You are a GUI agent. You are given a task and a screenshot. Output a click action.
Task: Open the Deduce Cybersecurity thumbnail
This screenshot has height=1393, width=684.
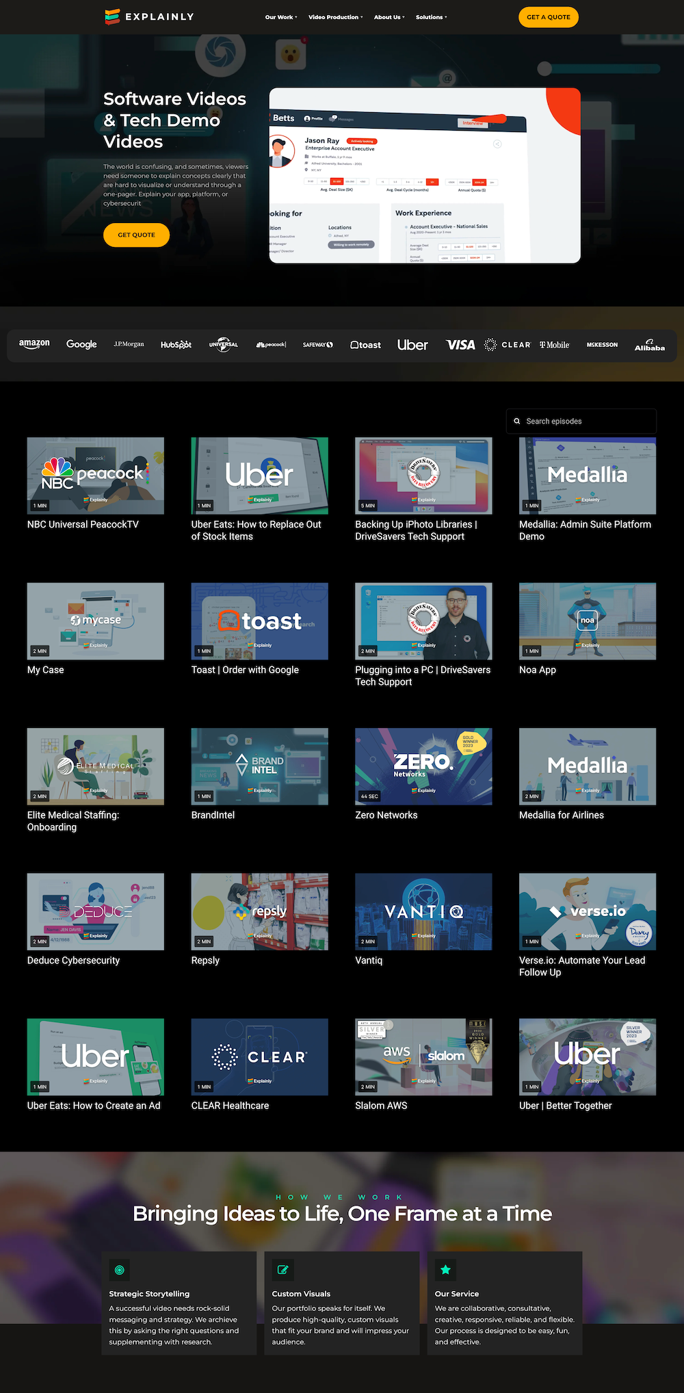click(96, 911)
